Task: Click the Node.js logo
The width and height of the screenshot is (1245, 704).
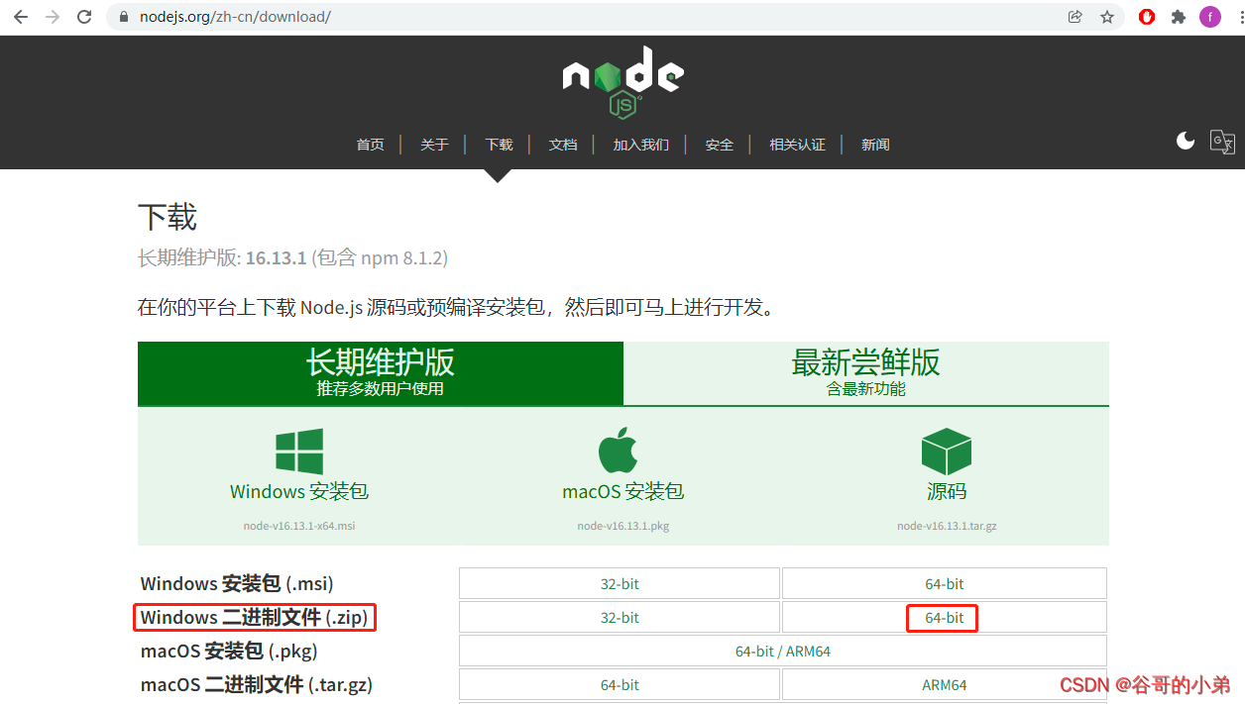Action: tap(622, 82)
